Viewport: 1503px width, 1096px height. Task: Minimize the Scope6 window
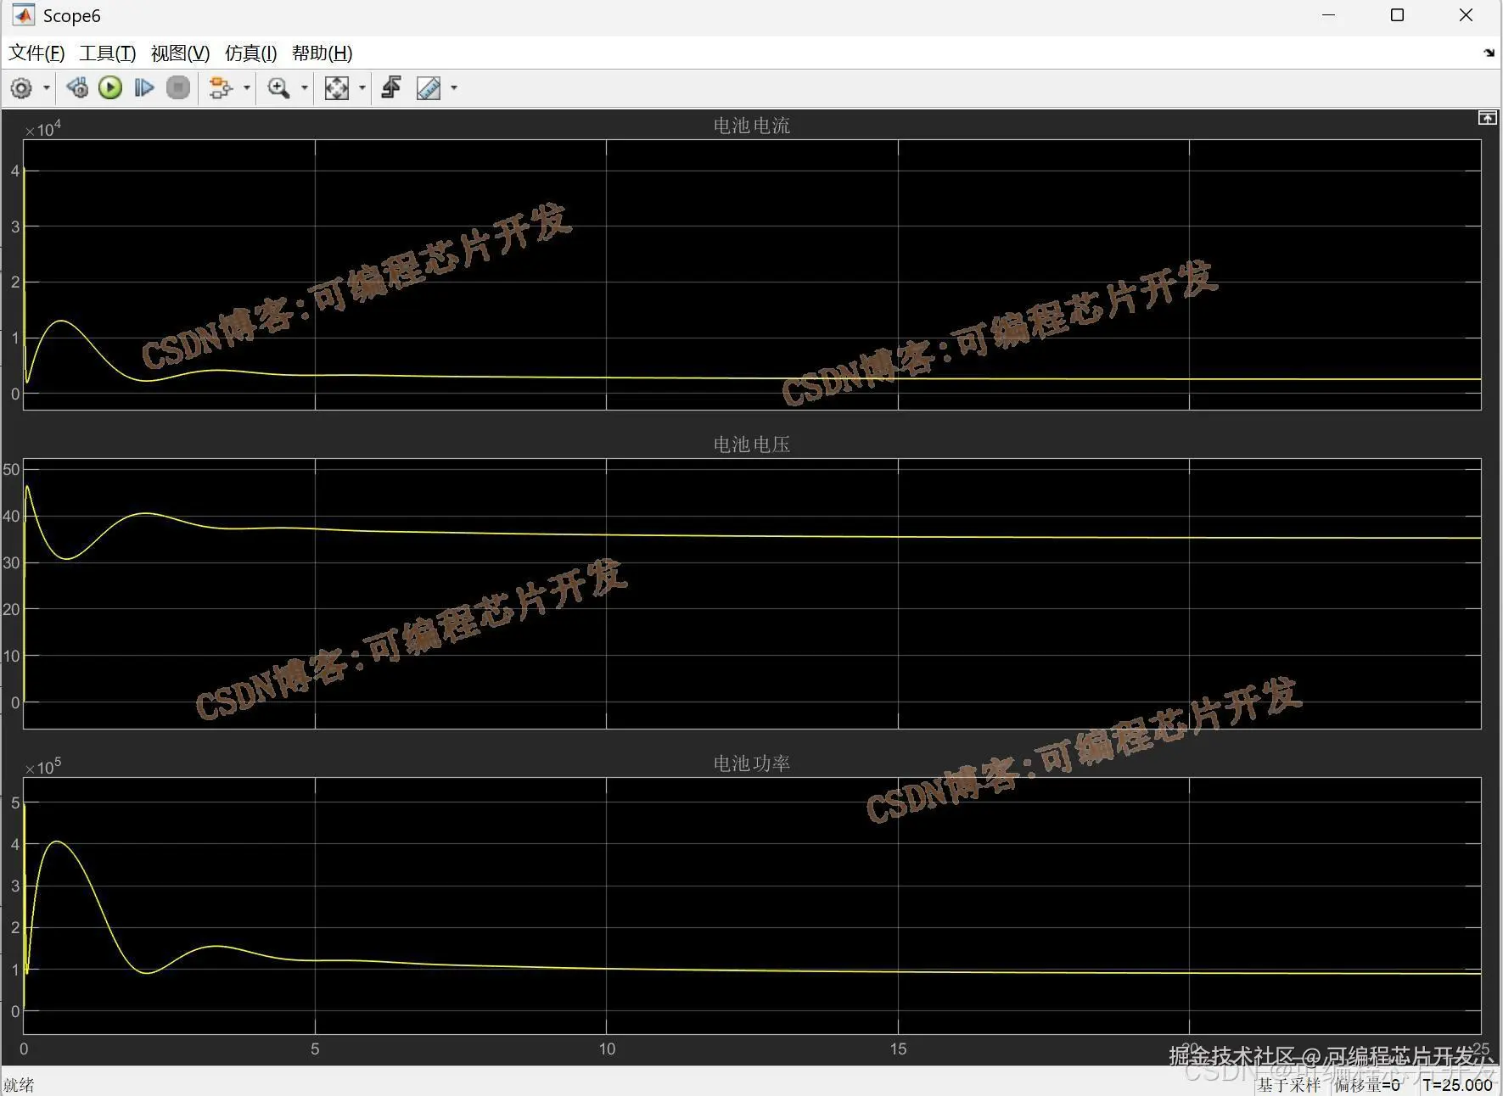(1329, 15)
